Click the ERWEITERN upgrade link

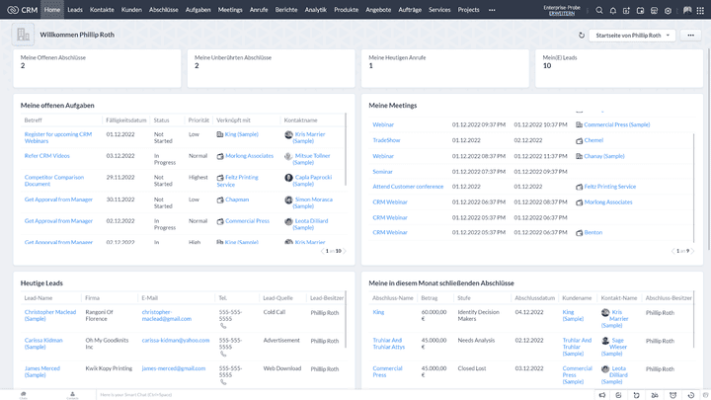[562, 14]
